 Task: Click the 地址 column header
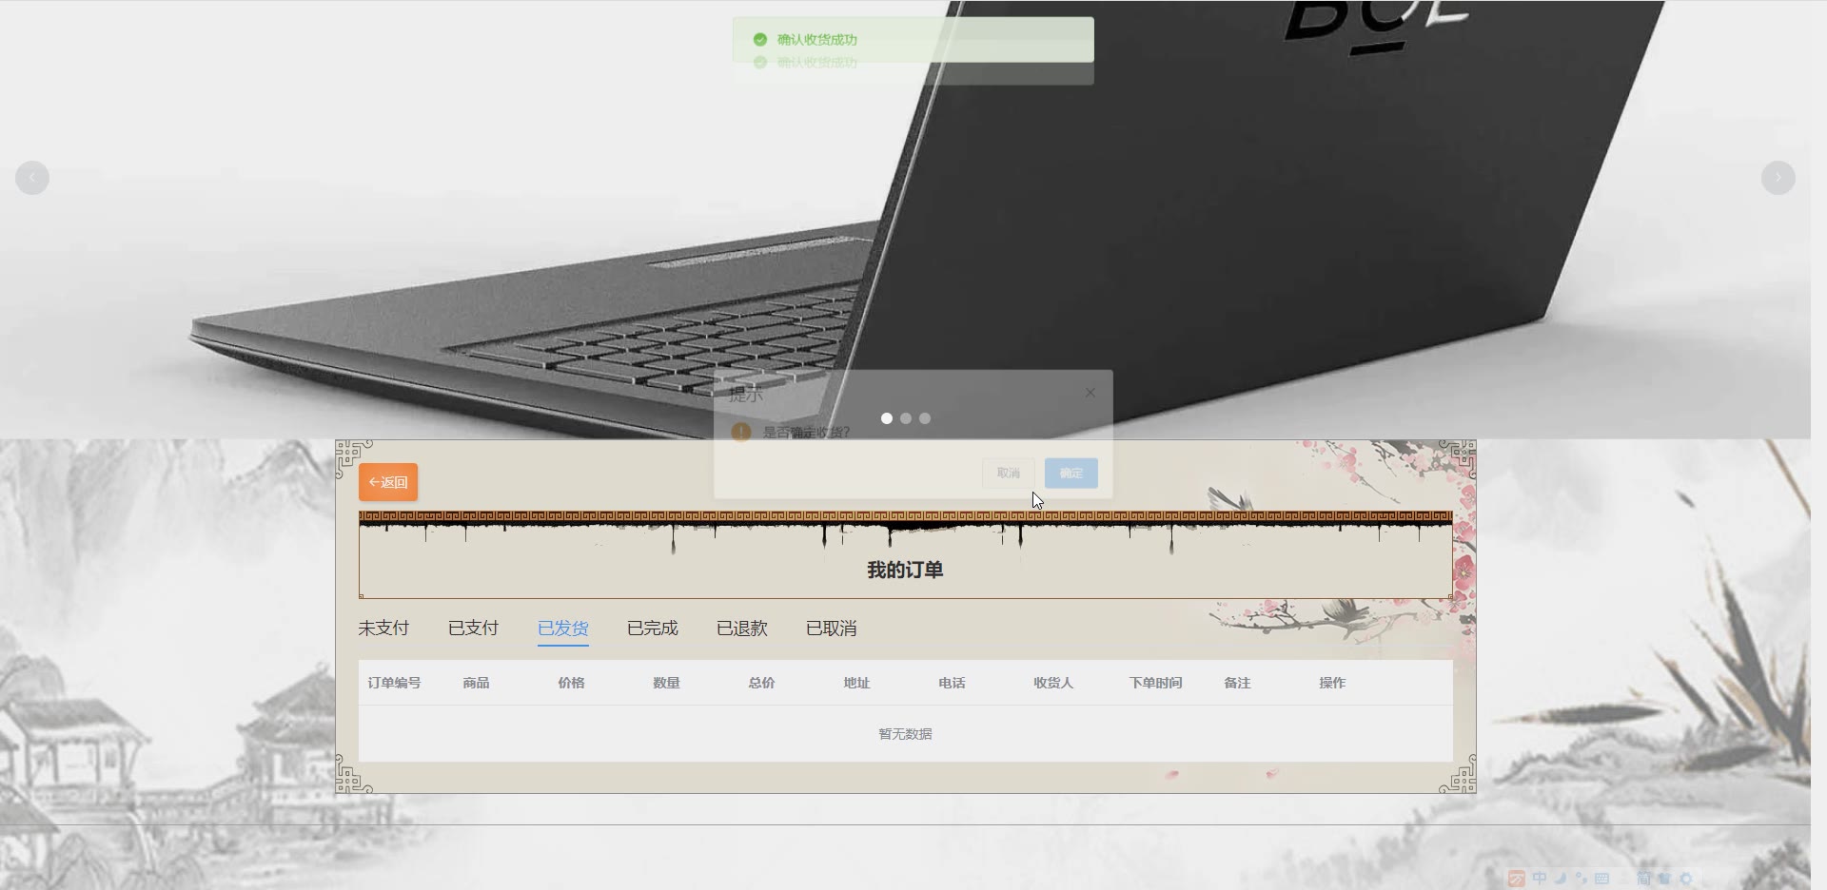pos(856,683)
